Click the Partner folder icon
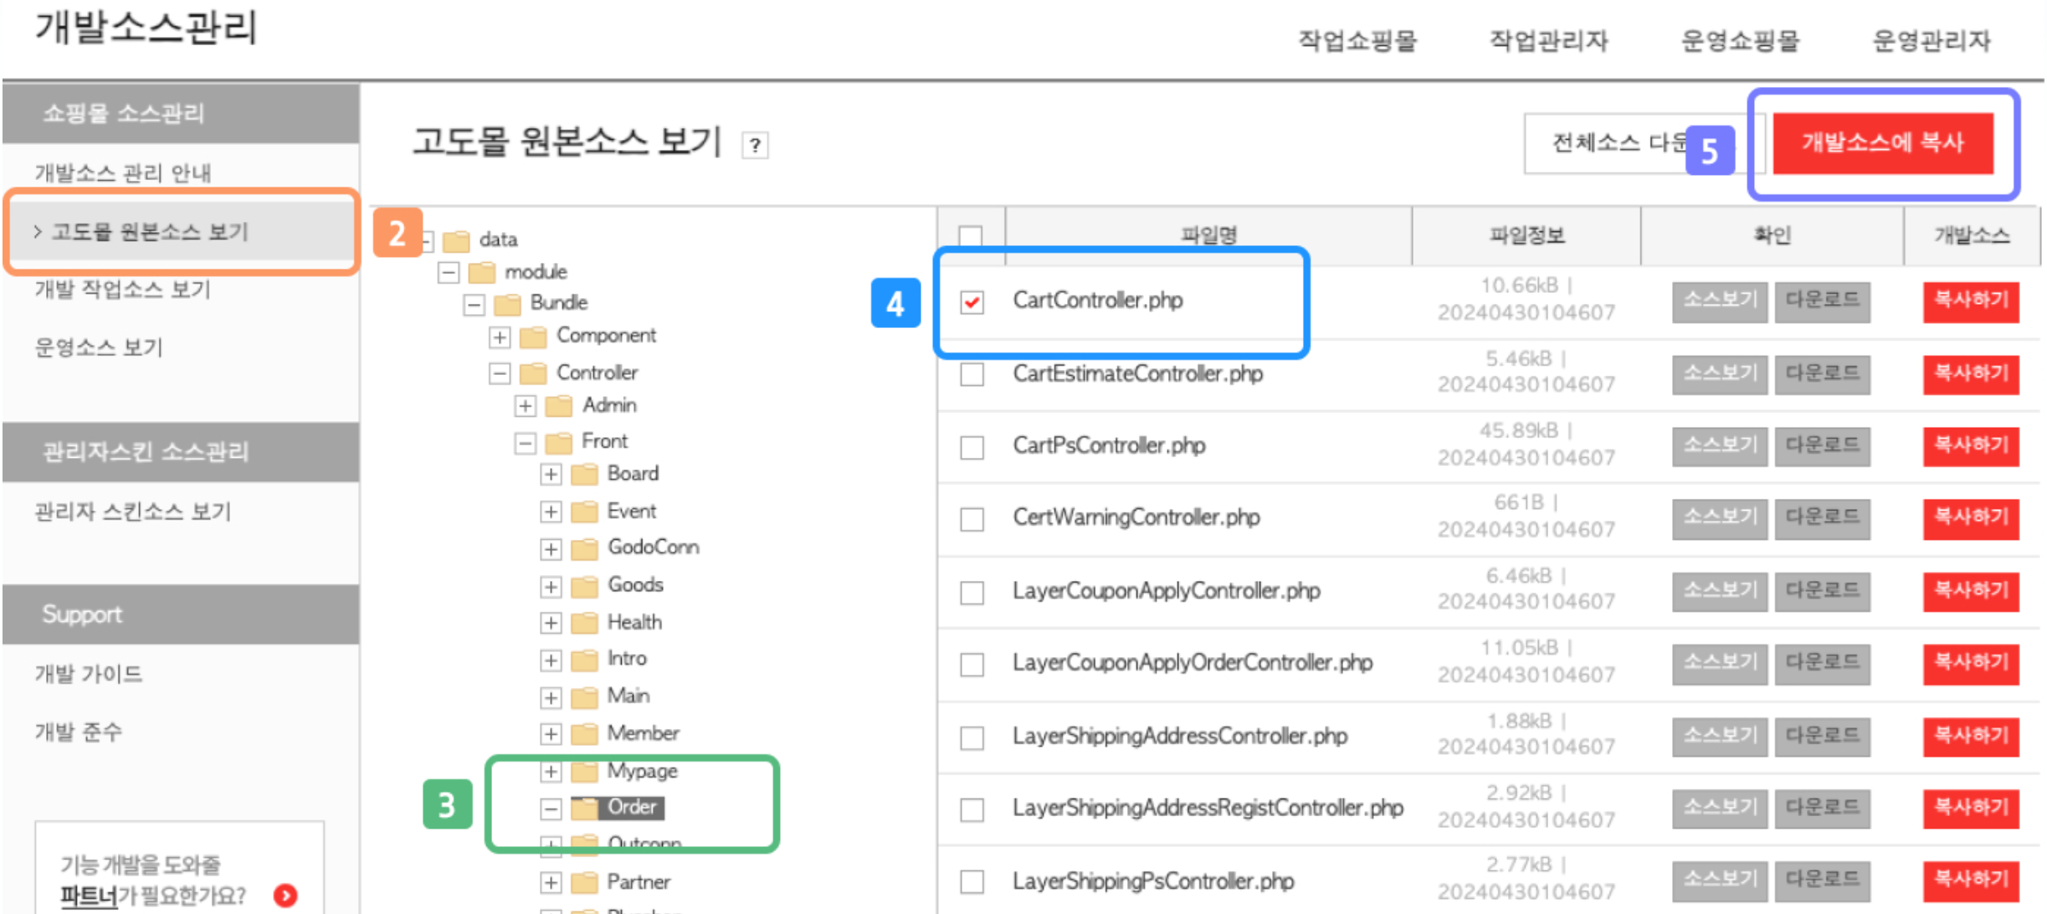This screenshot has width=2047, height=914. point(584,882)
